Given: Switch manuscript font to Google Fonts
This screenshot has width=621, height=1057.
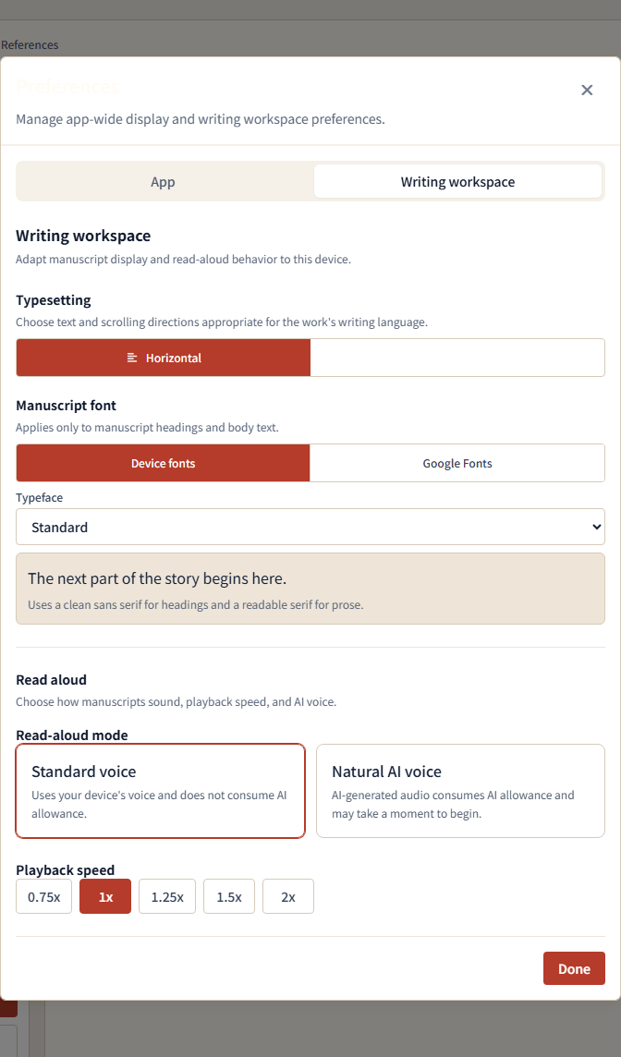Looking at the screenshot, I should click(457, 463).
